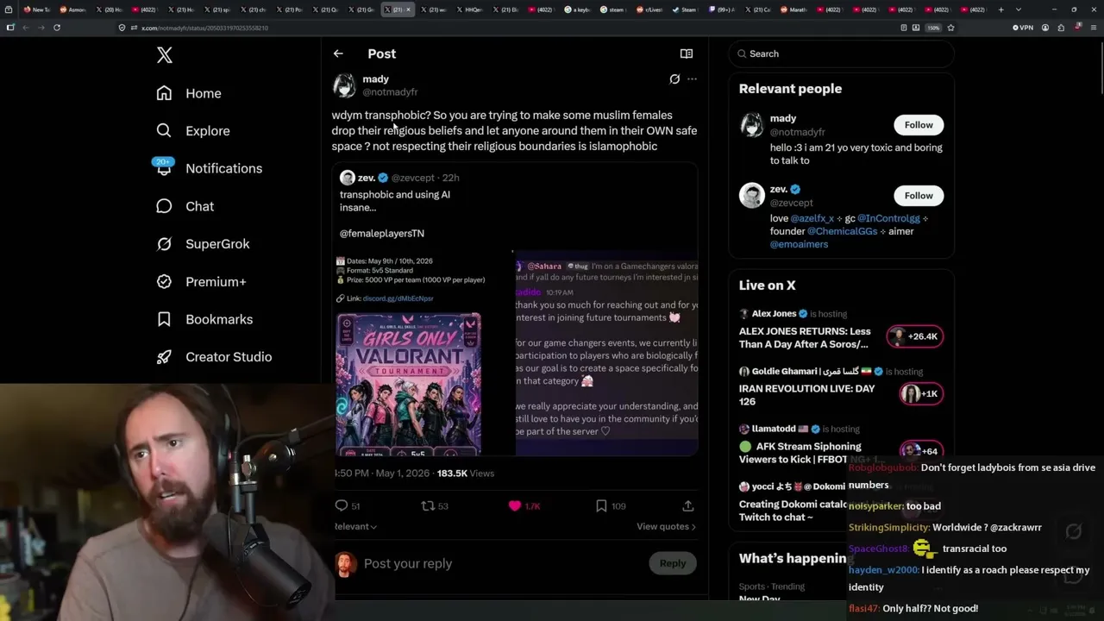Open the browser account icon

point(1045,28)
